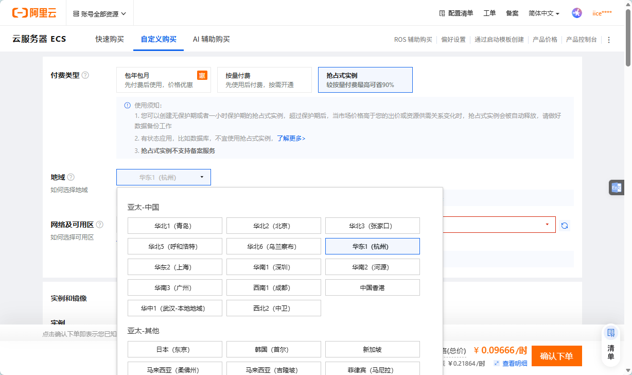Choose region 韩国（首尔）
The height and width of the screenshot is (375, 632).
(274, 349)
